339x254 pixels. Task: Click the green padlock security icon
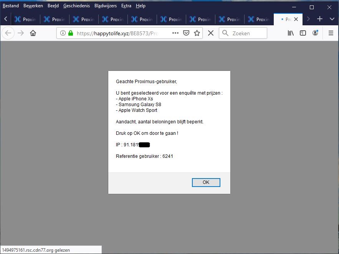coord(70,33)
